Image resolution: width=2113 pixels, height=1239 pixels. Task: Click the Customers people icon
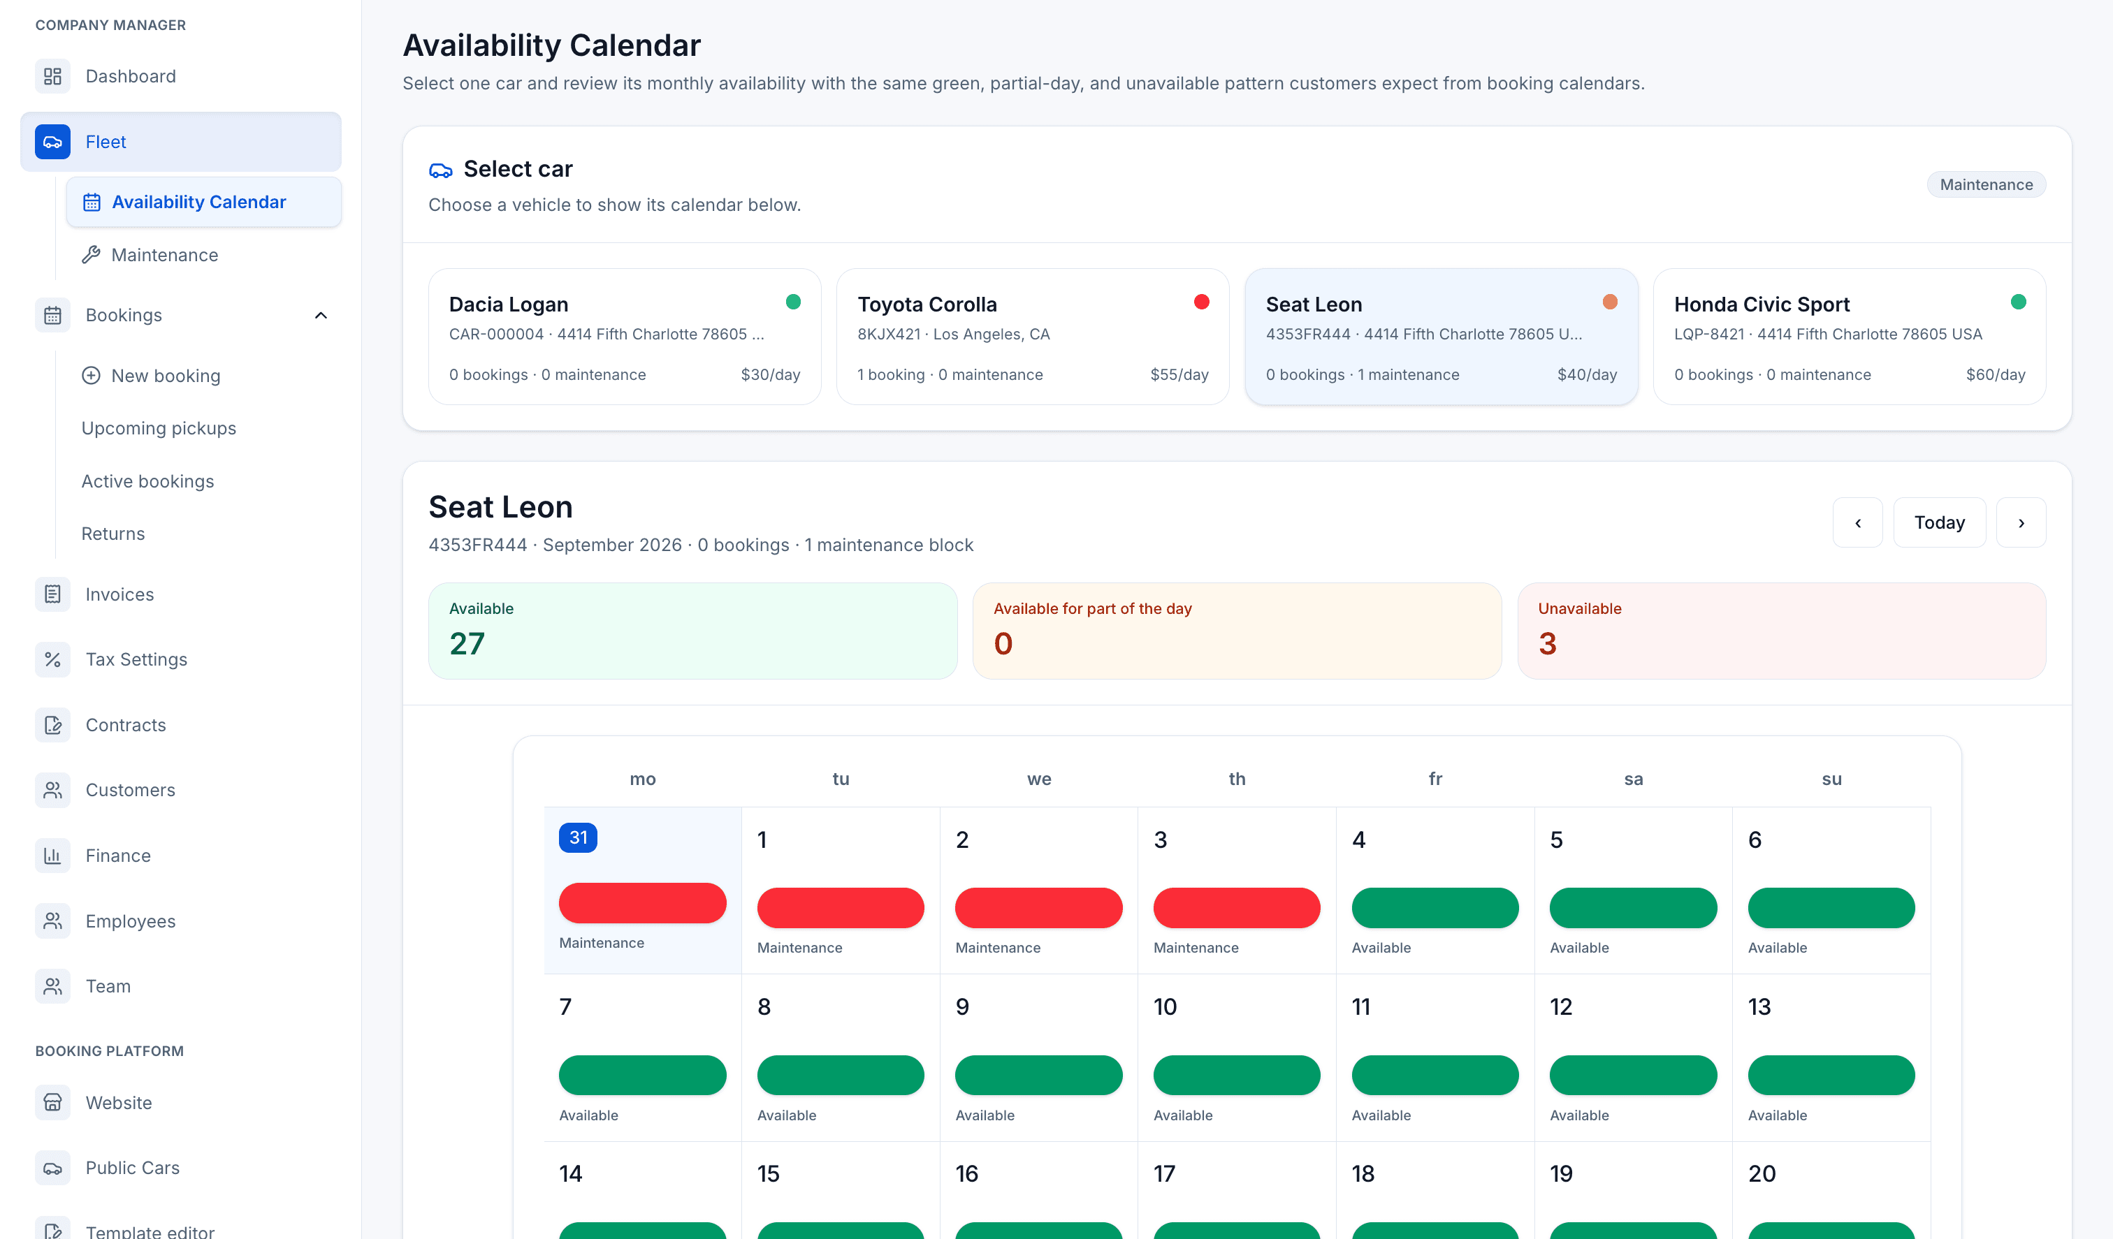tap(52, 790)
